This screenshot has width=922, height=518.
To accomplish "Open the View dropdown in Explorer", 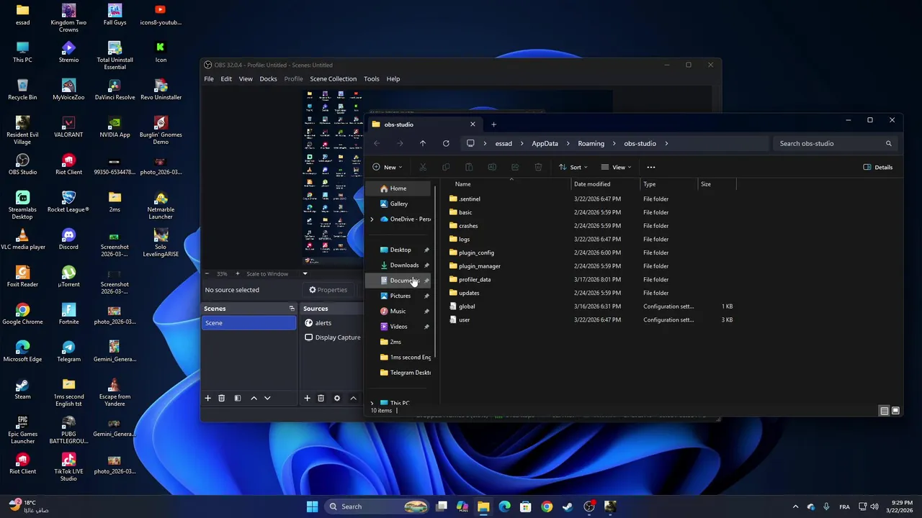I will (x=616, y=167).
